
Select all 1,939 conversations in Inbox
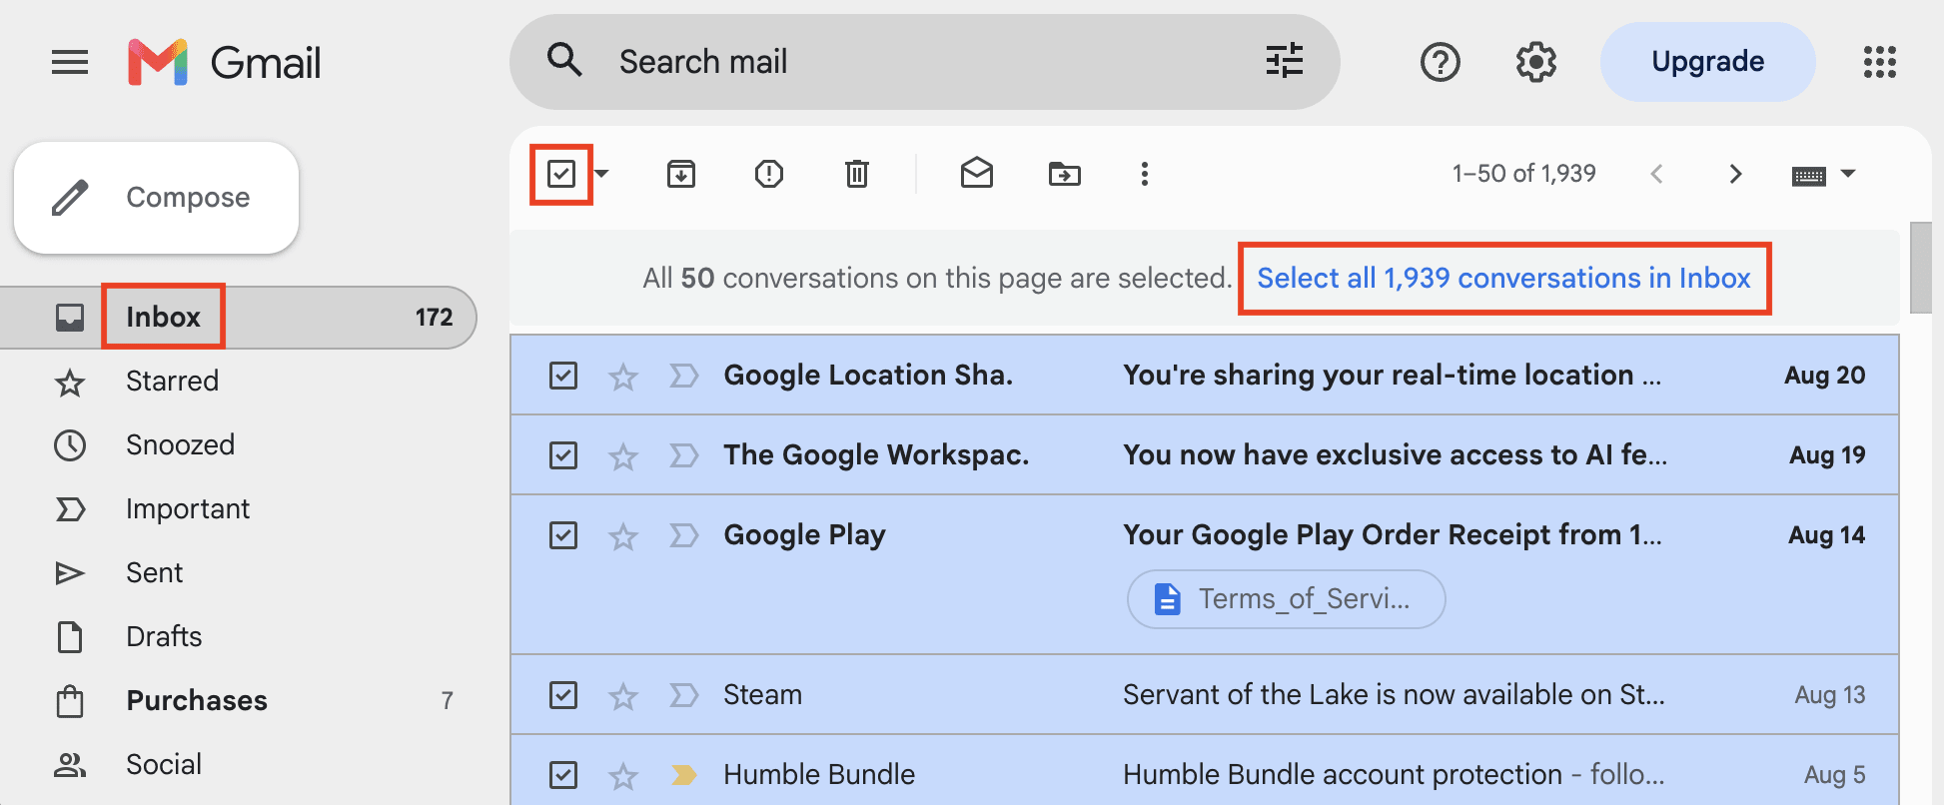tap(1503, 279)
